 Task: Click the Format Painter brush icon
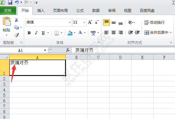(16, 35)
